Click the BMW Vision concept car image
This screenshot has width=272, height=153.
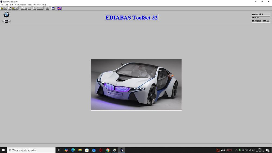click(136, 85)
